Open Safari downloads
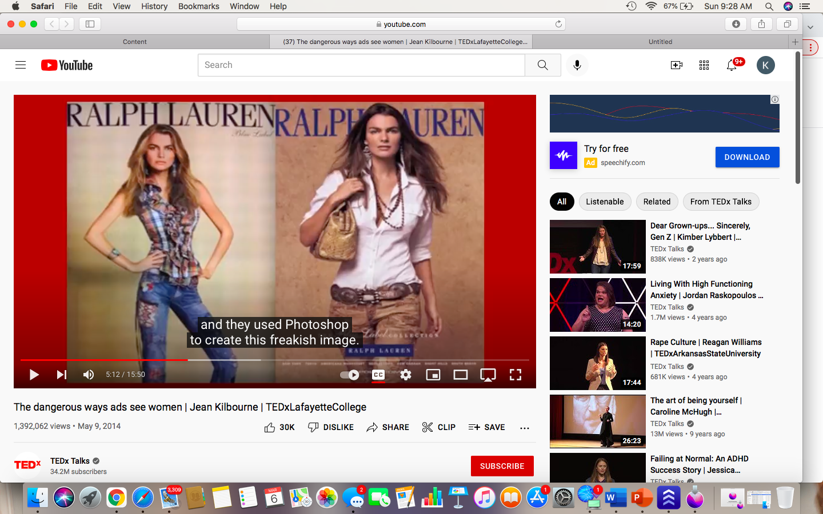Screen dimensions: 823x514 pos(736,24)
